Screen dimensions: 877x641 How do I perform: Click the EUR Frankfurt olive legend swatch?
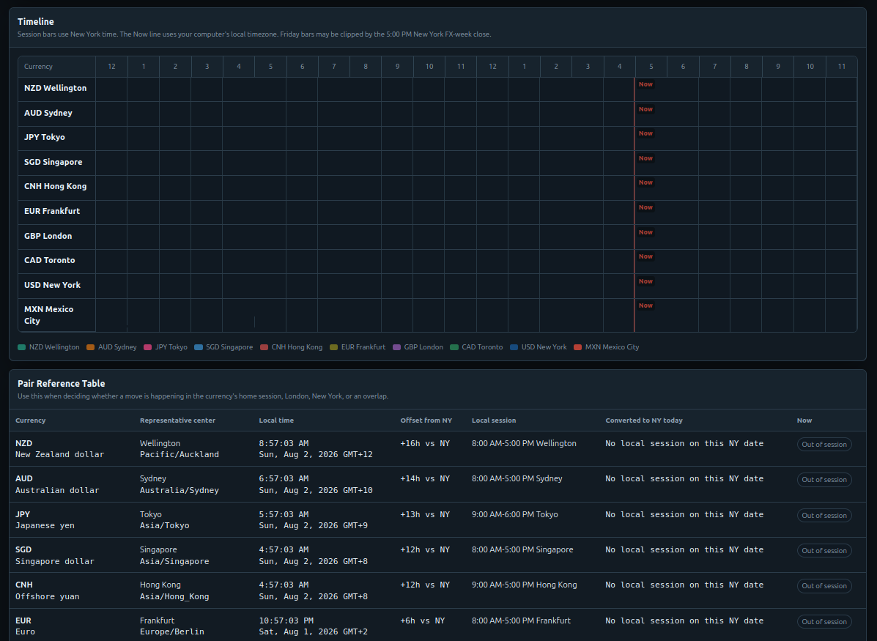[334, 347]
